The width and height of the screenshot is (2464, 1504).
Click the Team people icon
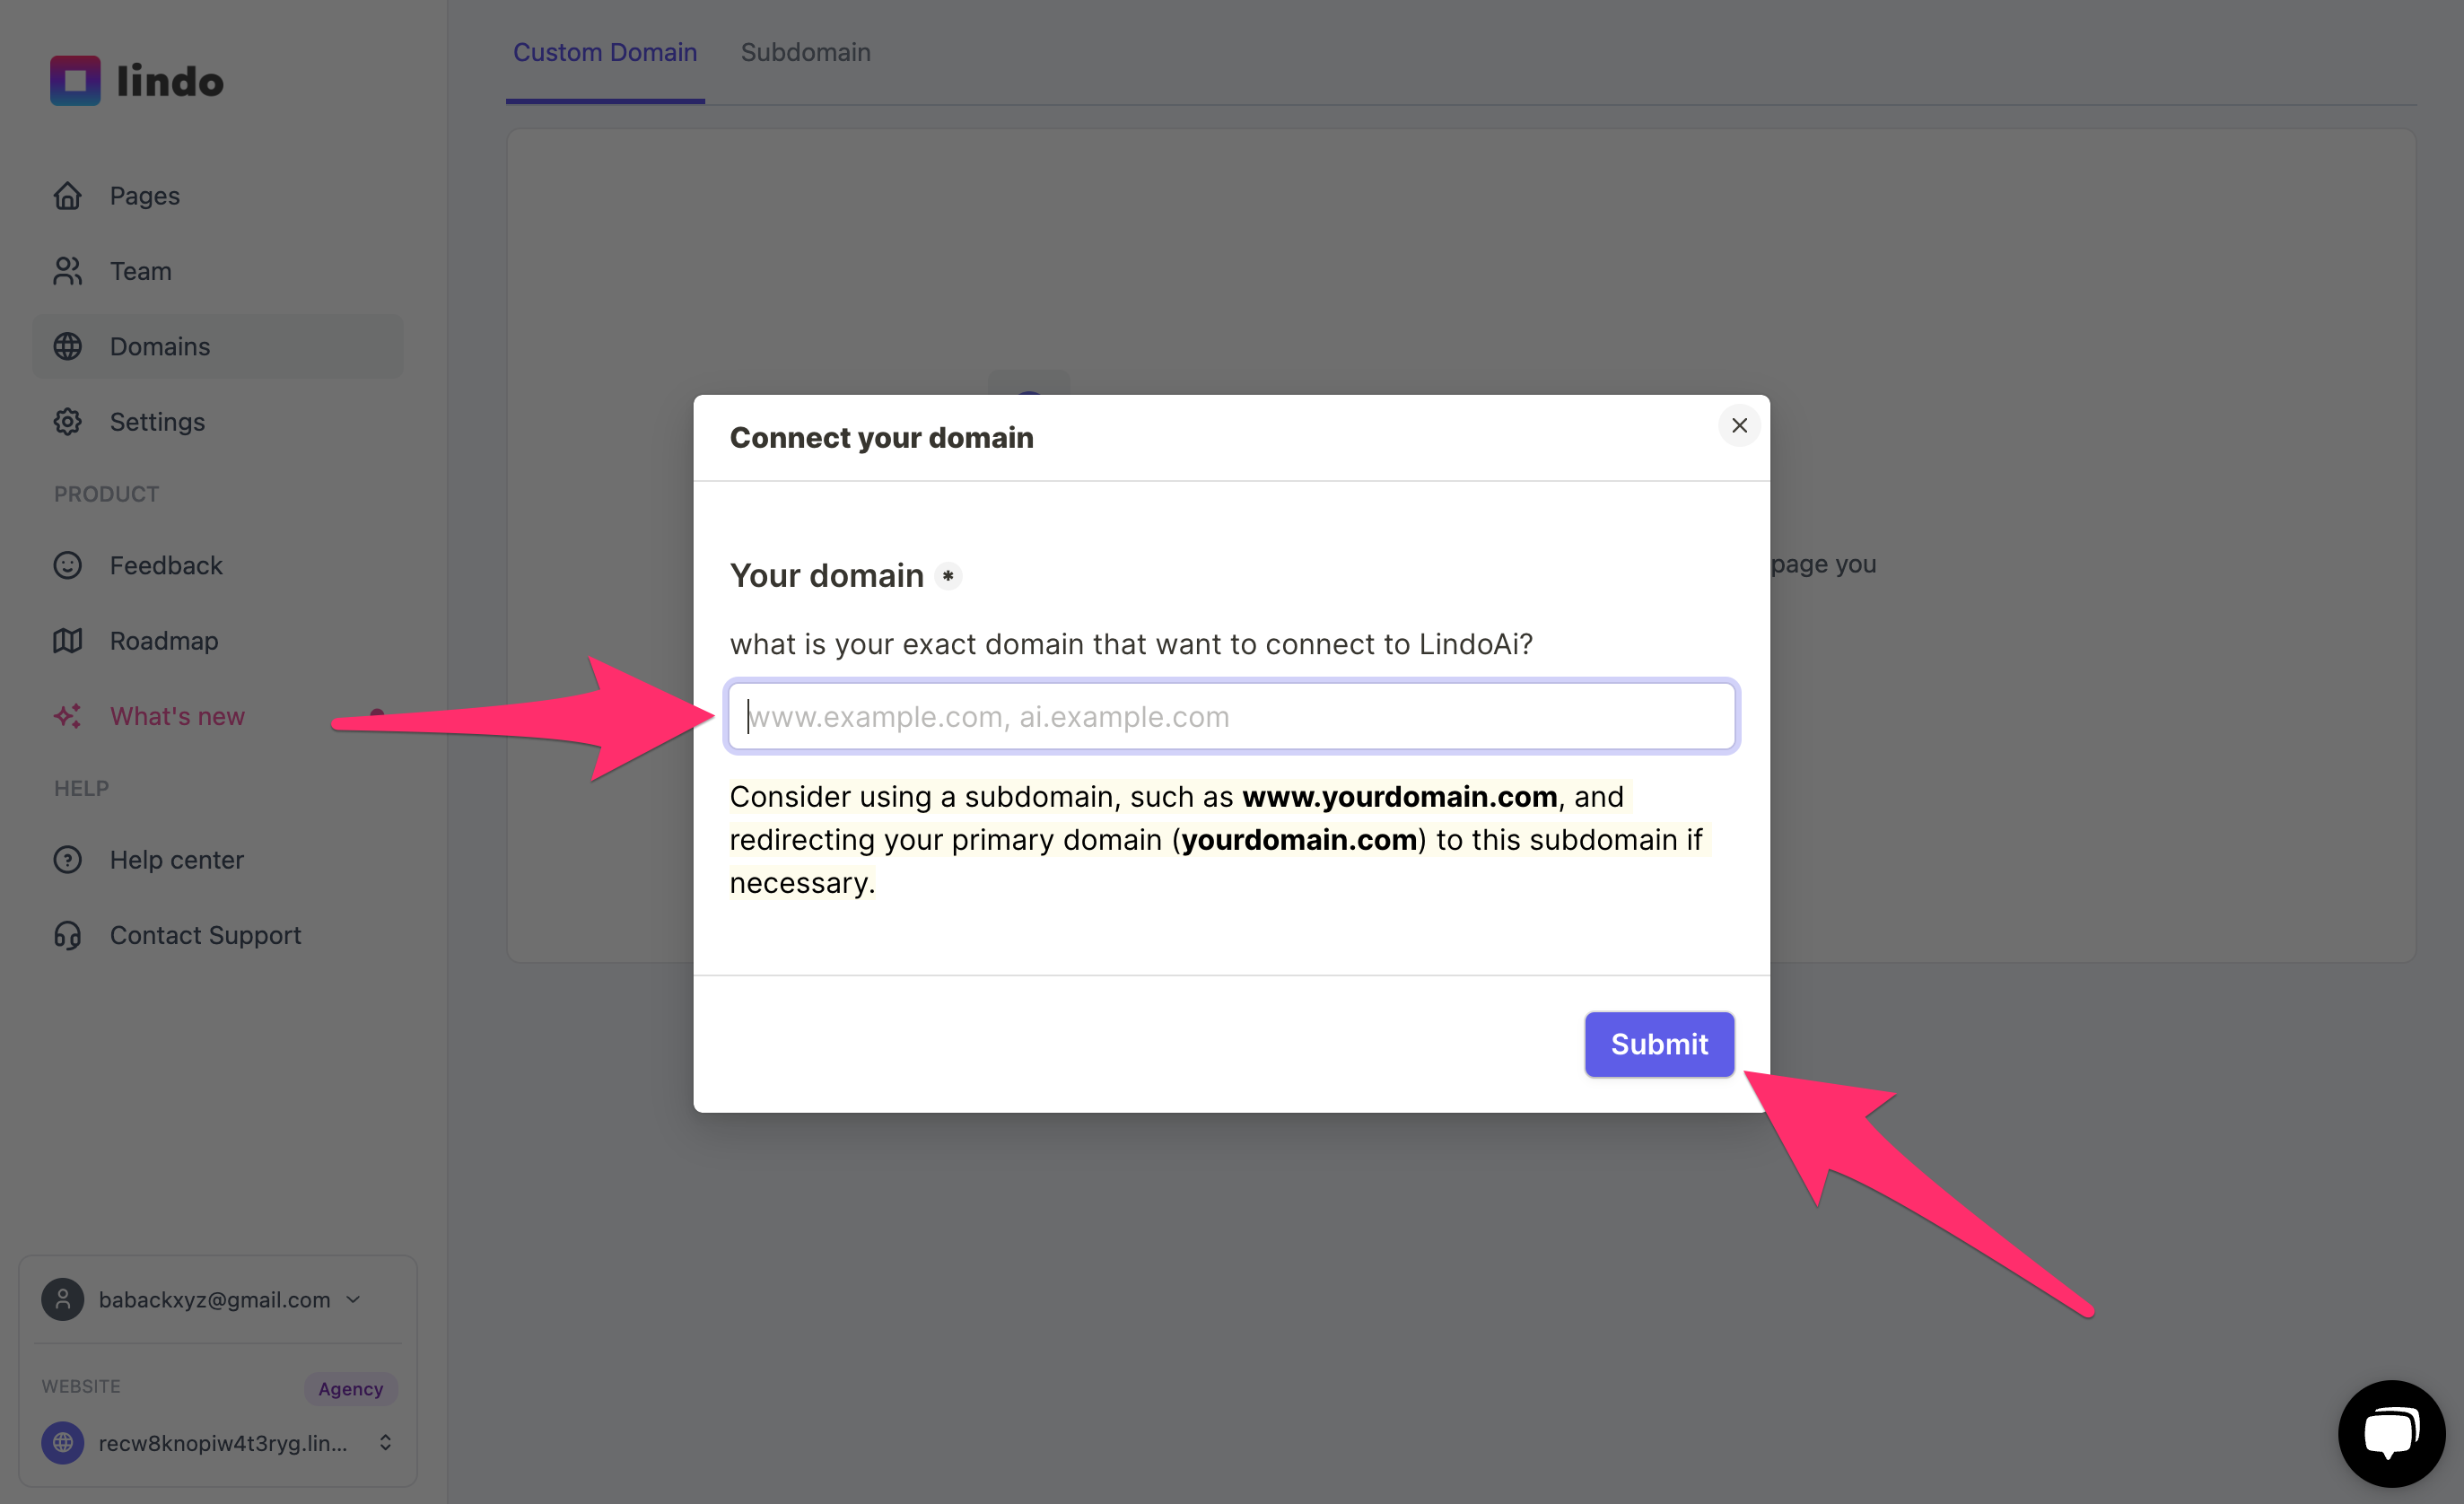67,271
